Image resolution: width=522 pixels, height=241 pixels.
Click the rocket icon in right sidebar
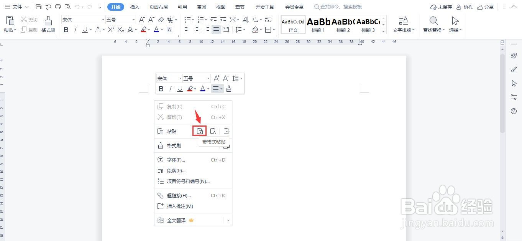pos(514,56)
